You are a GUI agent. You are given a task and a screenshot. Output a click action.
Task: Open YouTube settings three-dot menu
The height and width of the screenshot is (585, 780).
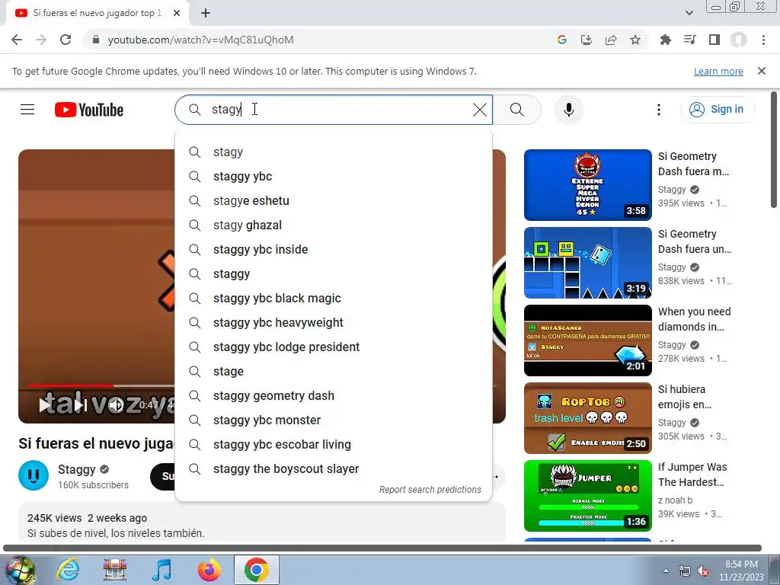(659, 110)
